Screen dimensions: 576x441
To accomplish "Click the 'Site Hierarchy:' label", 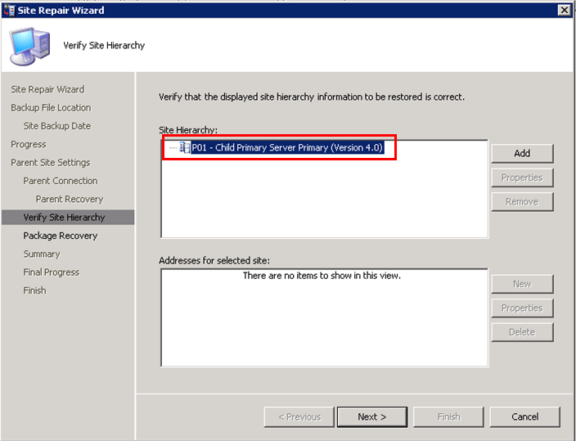I will point(188,130).
